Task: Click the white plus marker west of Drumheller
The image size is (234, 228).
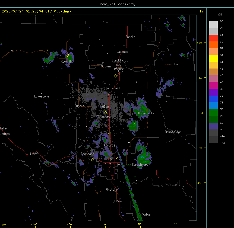Action: click(166, 102)
